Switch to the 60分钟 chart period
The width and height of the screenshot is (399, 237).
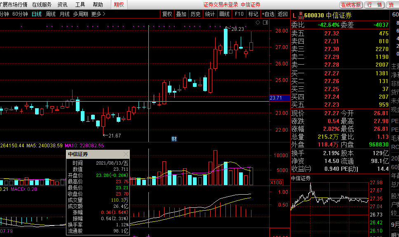coord(20,14)
